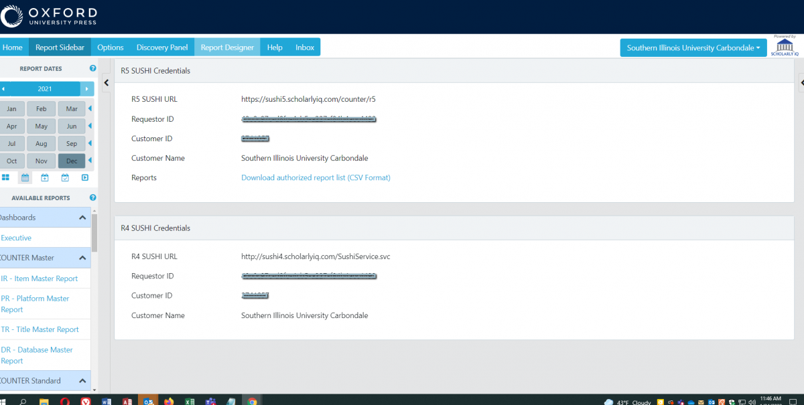
Task: Open the Inbox tab
Action: click(305, 48)
